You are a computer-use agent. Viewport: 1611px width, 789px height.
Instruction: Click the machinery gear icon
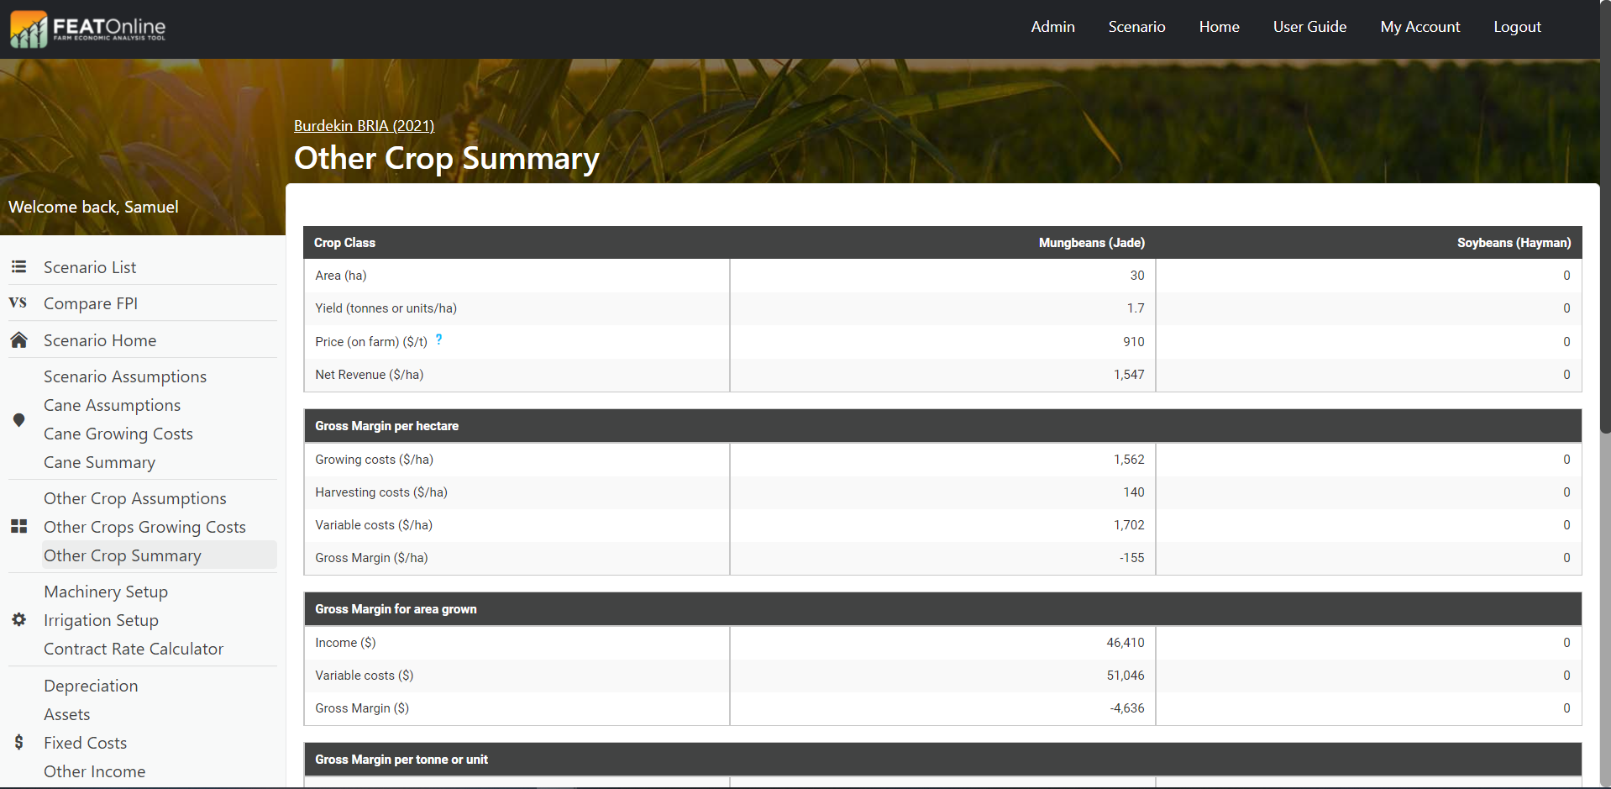click(x=18, y=620)
